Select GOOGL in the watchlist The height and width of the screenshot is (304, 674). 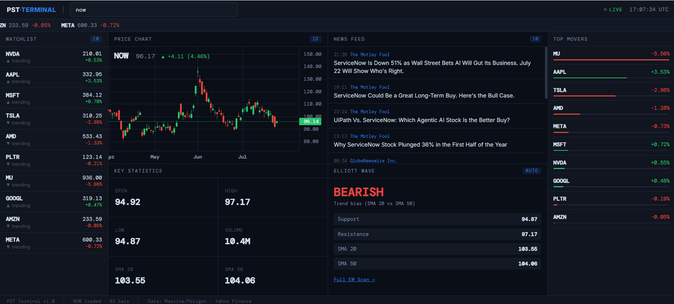click(54, 202)
